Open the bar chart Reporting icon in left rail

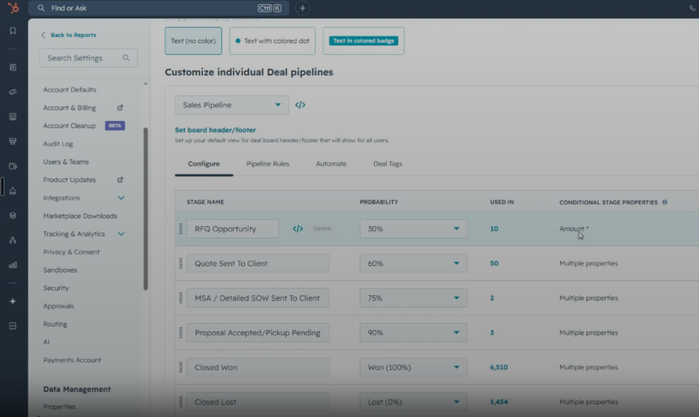click(x=13, y=265)
